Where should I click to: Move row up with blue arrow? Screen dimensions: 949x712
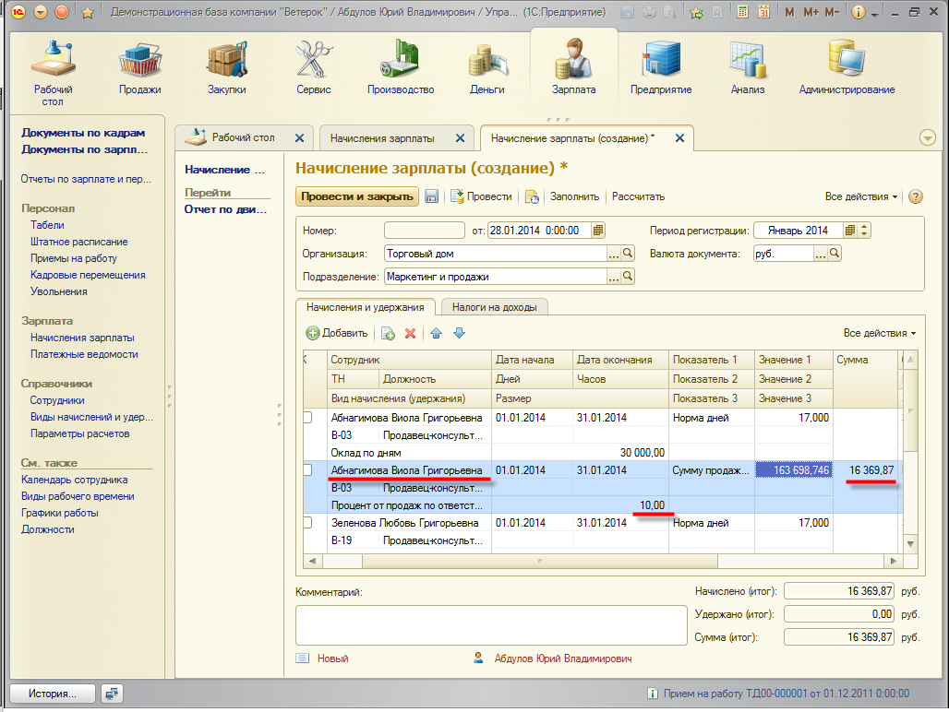pyautogui.click(x=437, y=333)
